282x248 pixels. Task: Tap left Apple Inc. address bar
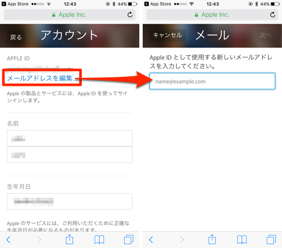(69, 15)
